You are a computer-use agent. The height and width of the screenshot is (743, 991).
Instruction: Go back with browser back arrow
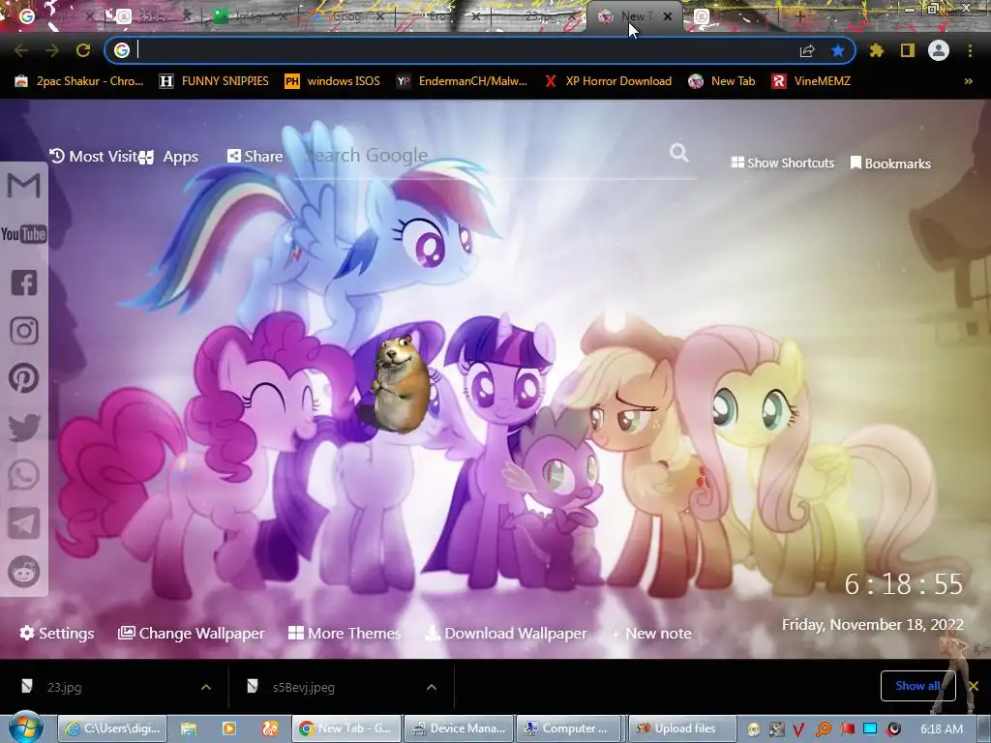pyautogui.click(x=21, y=50)
